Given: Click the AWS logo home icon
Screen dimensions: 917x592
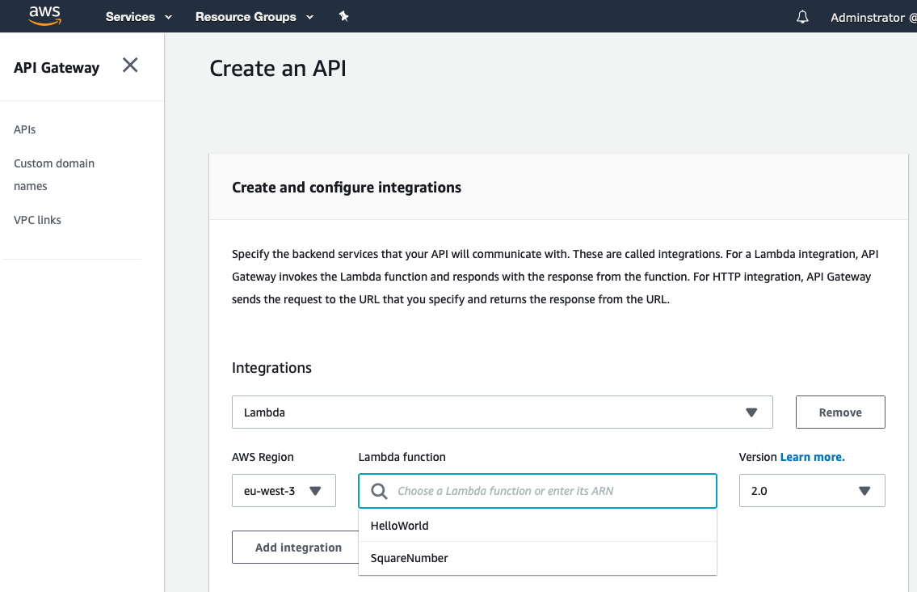Looking at the screenshot, I should coord(45,16).
